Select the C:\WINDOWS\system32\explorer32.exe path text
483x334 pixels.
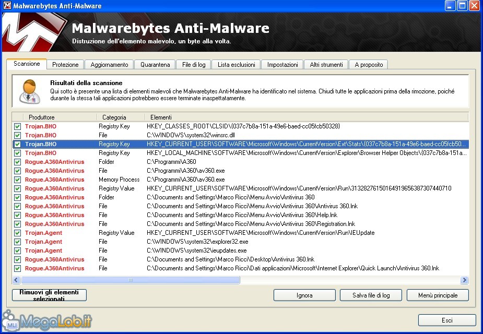(197, 242)
